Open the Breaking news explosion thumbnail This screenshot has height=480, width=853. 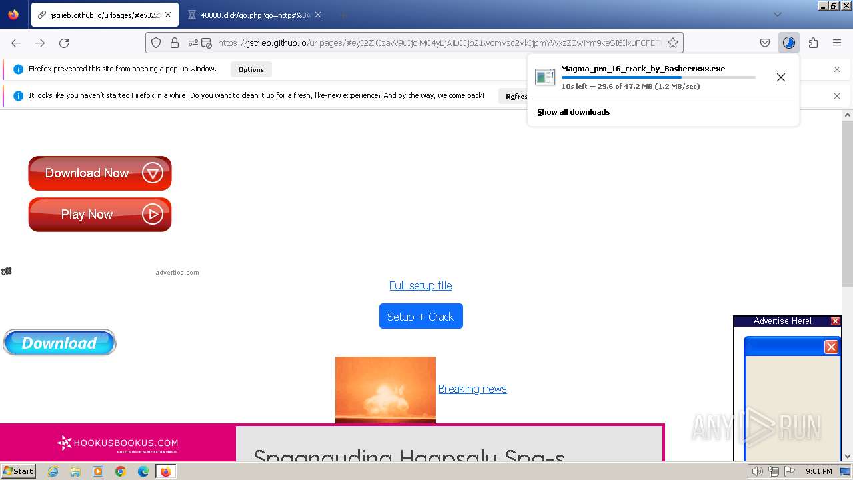(x=385, y=390)
